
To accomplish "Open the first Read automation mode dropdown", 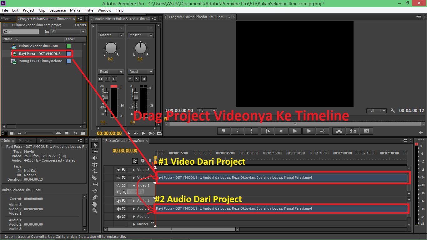I will pos(111,72).
